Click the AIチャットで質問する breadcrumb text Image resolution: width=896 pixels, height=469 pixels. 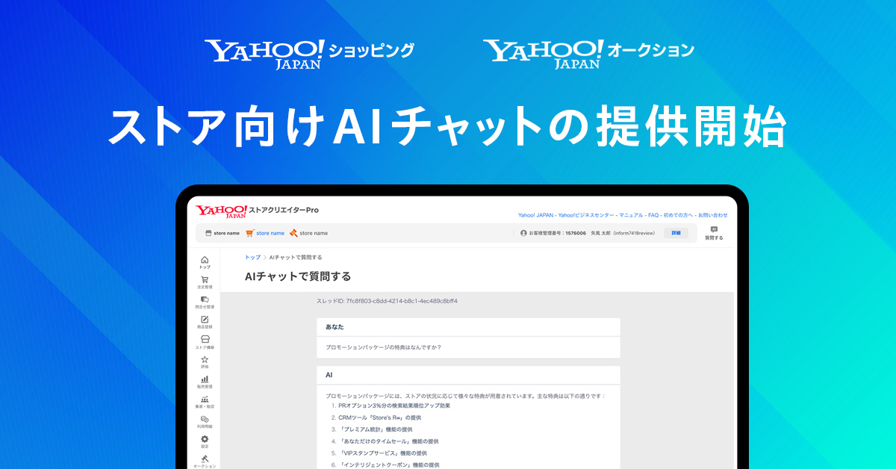coord(296,257)
